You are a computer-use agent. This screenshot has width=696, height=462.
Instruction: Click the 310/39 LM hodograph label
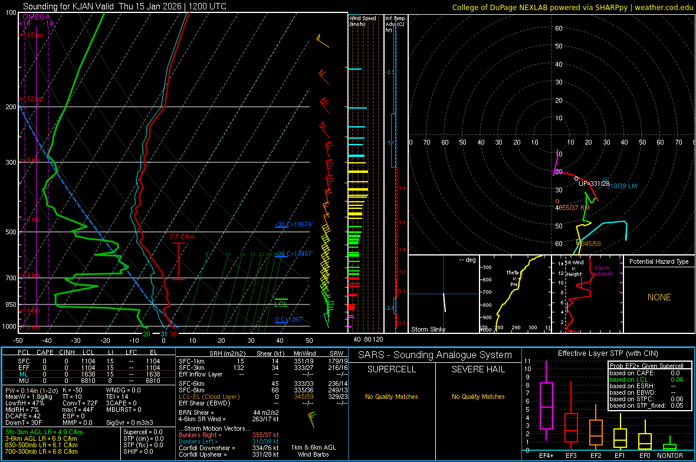click(x=622, y=186)
